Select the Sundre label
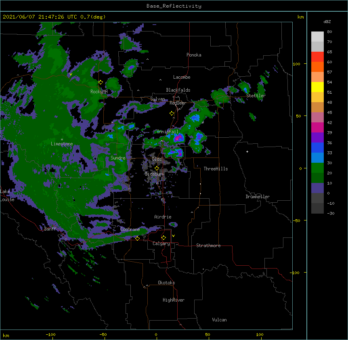The width and height of the screenshot is (348, 340). pos(118,158)
